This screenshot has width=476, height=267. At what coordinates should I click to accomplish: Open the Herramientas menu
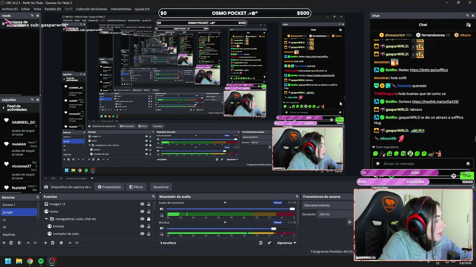121,9
